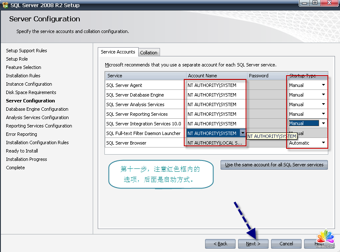340x252 pixels.
Task: Select the Service Accounts tab
Action: click(118, 52)
